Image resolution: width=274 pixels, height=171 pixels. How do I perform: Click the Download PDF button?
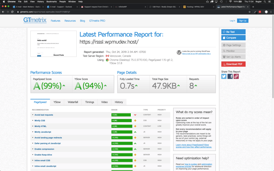tap(233, 64)
